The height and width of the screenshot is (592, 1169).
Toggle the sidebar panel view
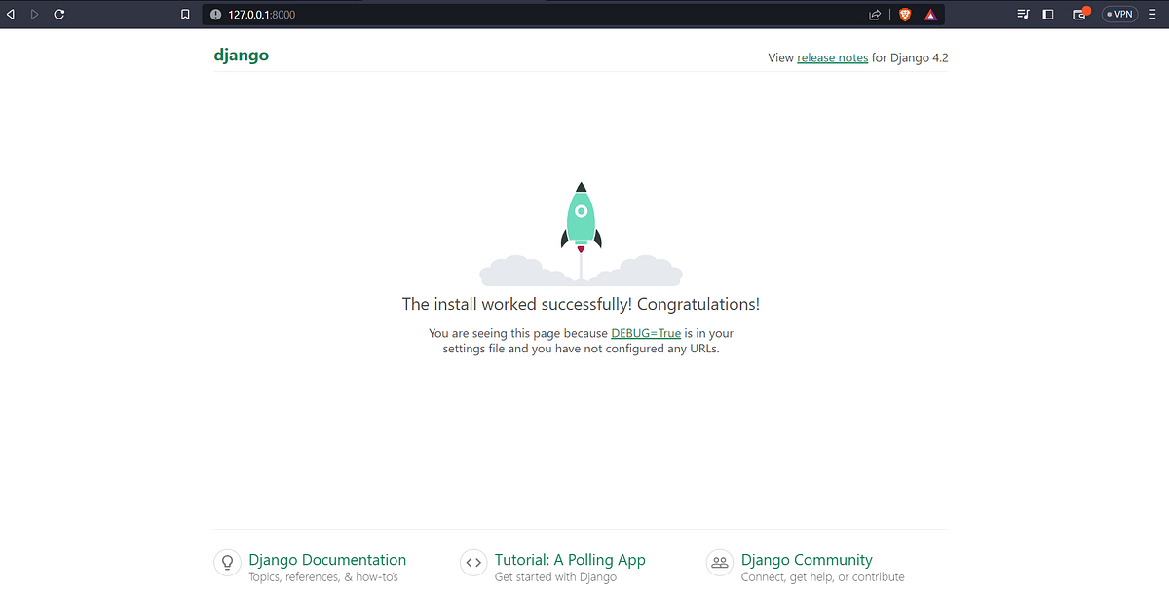pos(1048,14)
